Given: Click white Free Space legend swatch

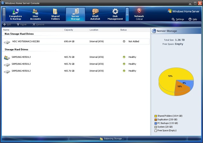Looking at the screenshot, I should [156, 131].
